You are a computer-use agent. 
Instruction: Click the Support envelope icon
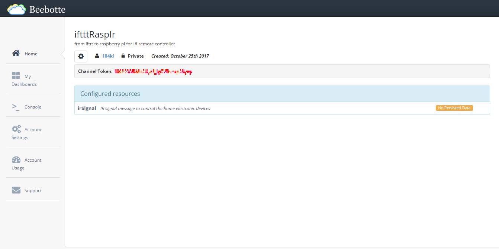point(16,190)
